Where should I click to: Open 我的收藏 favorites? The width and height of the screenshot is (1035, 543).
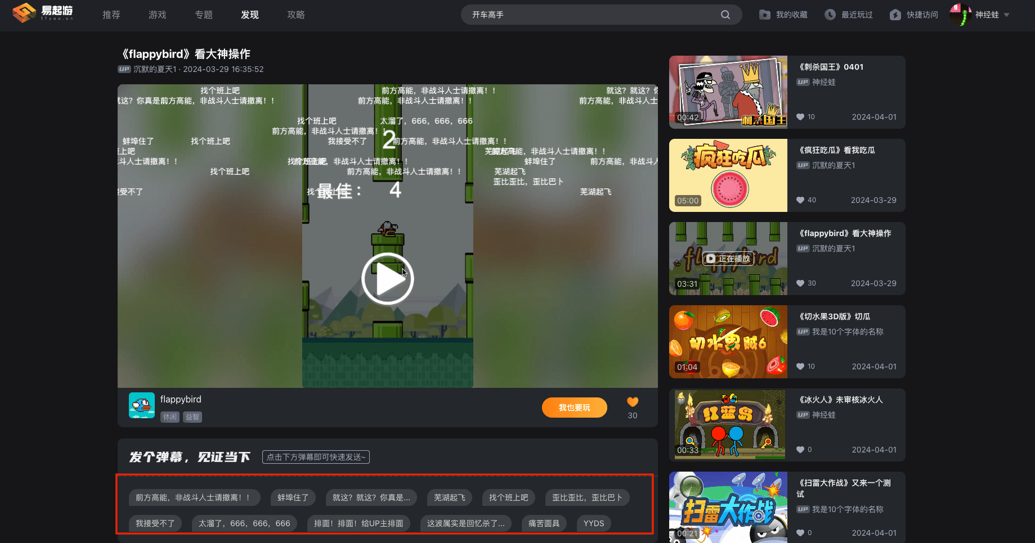[783, 15]
